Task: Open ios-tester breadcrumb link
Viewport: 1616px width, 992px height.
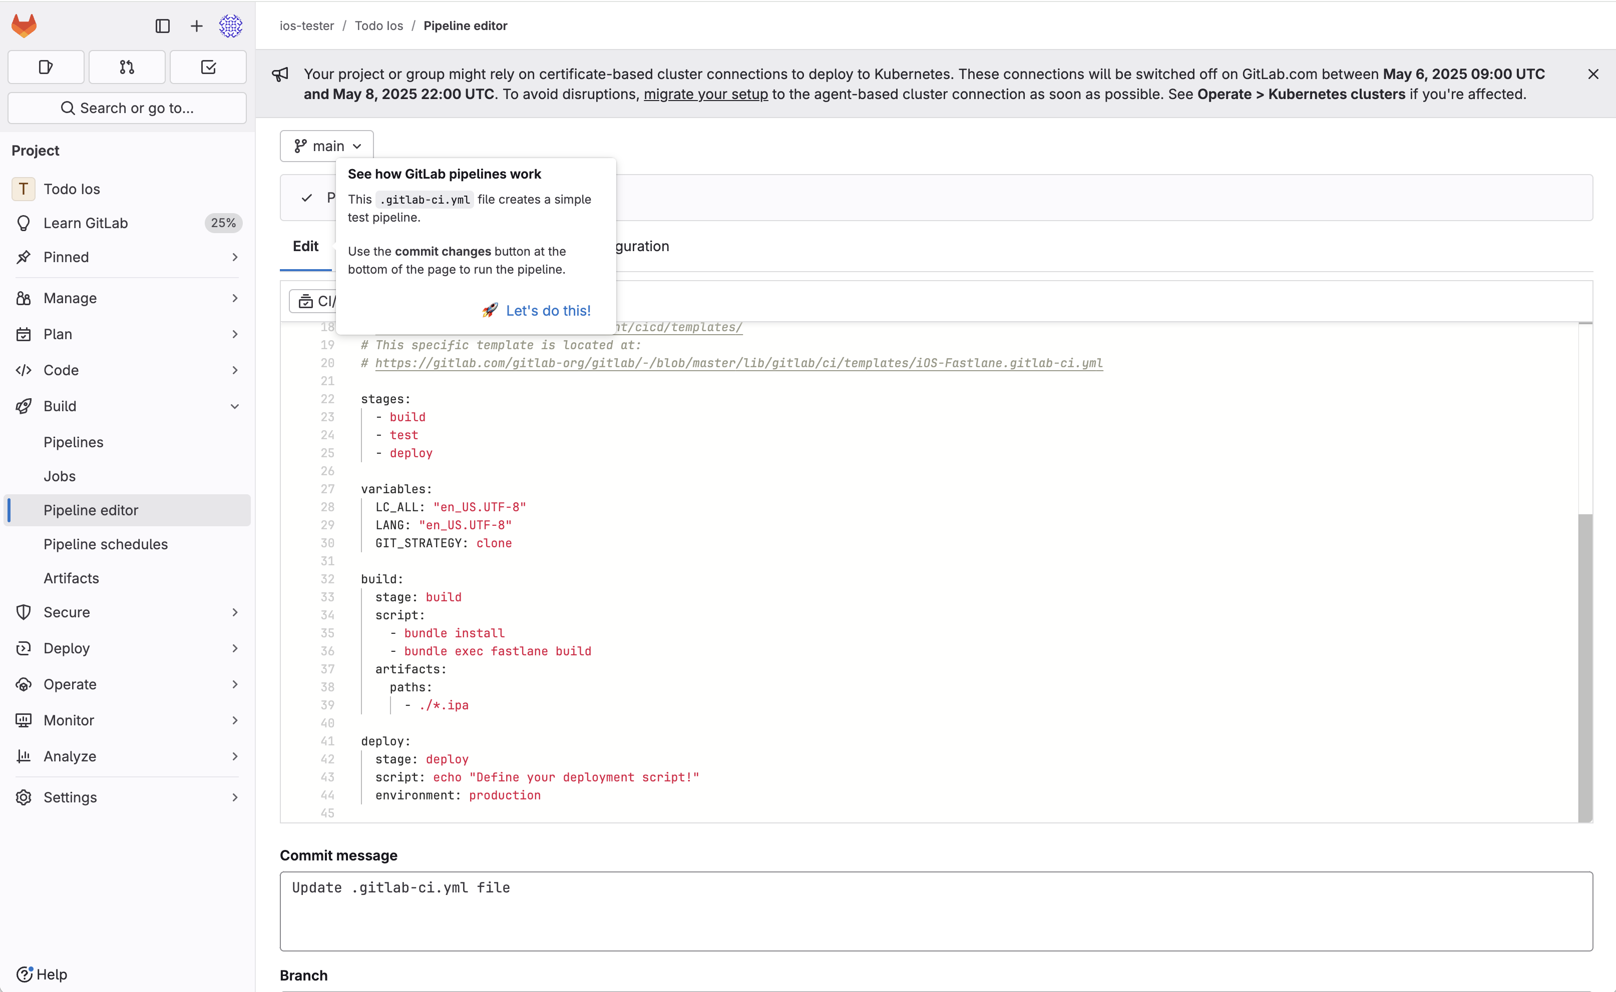Action: (306, 26)
